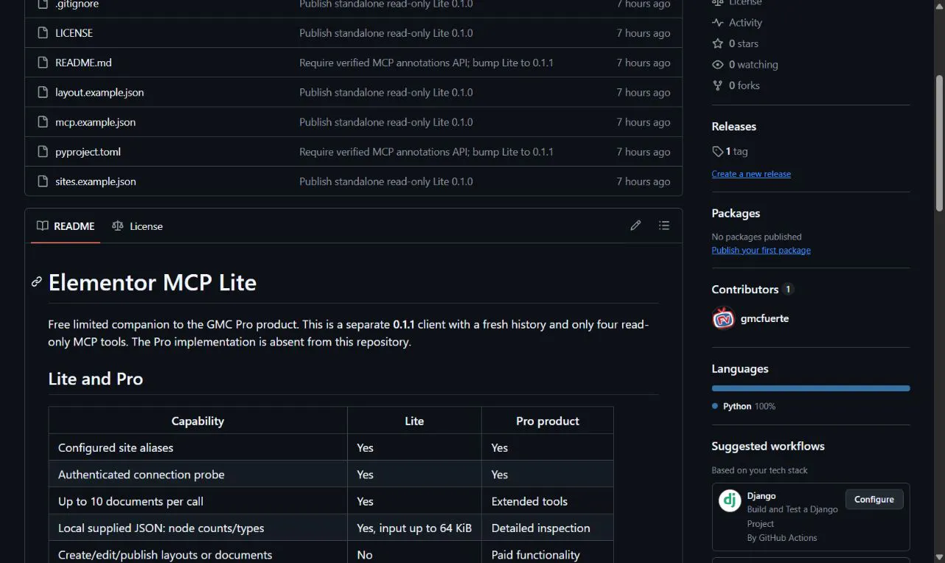945x563 pixels.
Task: Open the README.md file
Action: (x=83, y=63)
